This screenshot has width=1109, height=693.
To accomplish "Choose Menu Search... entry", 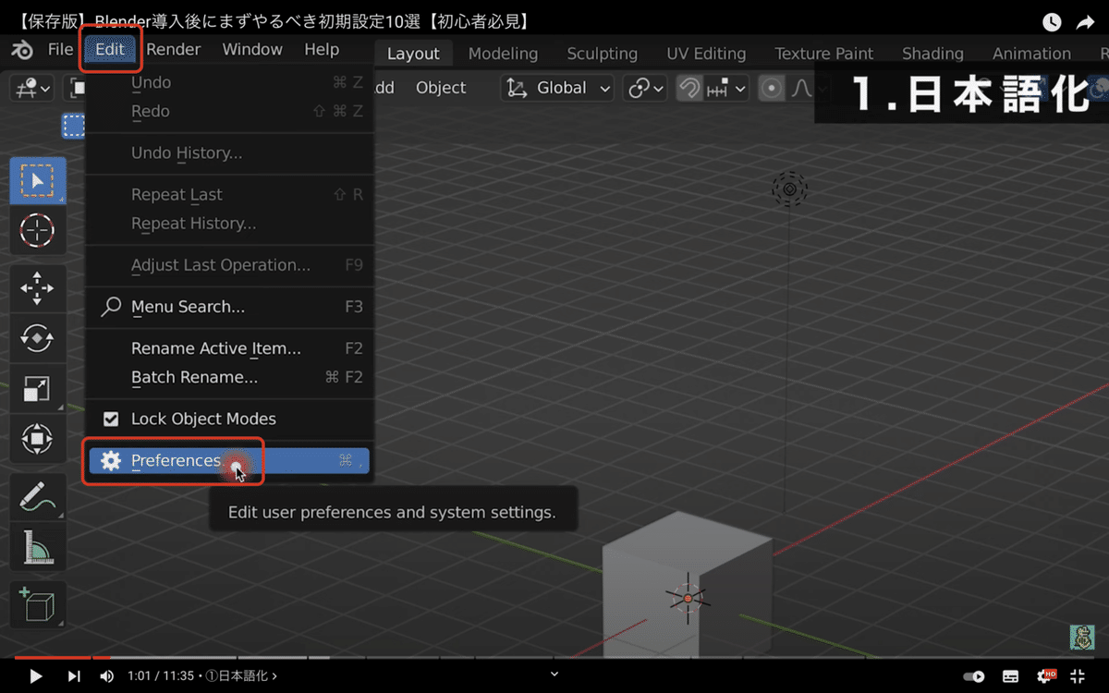I will pyautogui.click(x=231, y=307).
